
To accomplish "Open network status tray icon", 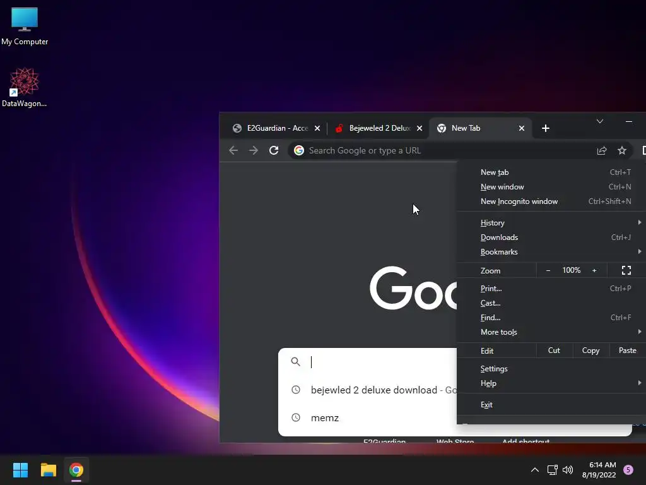I will (552, 470).
